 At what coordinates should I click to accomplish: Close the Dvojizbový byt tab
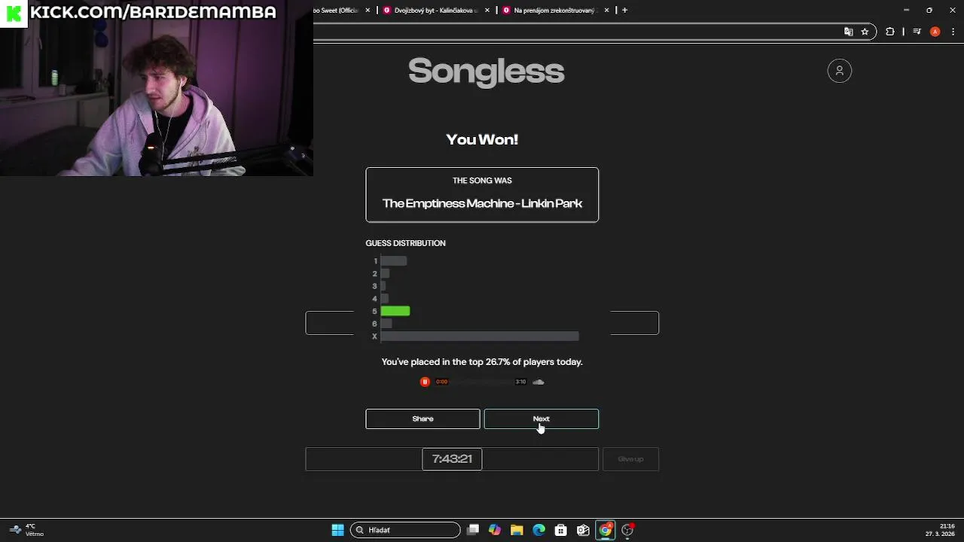487,11
